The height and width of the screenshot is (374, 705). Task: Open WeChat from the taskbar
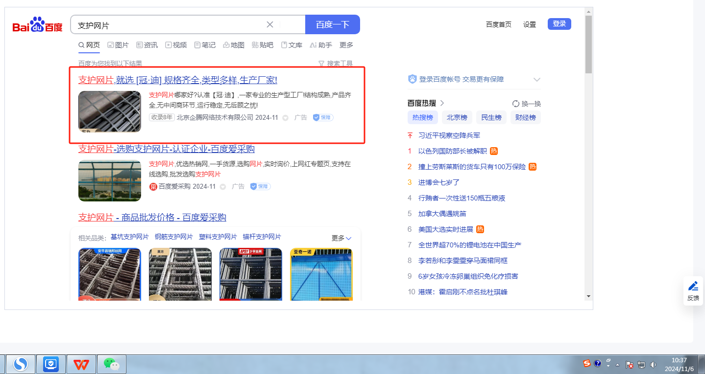[112, 364]
